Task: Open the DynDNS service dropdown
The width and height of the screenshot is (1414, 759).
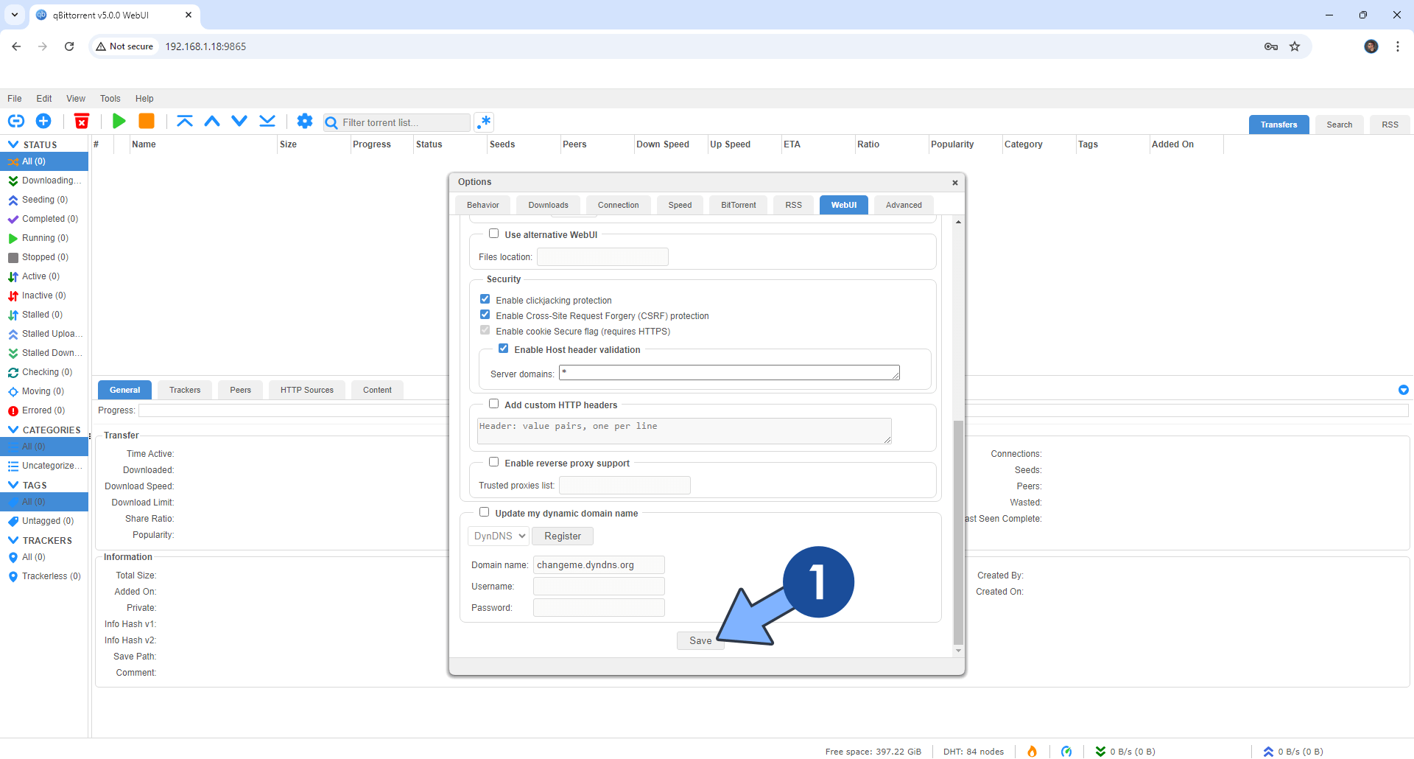Action: point(499,536)
